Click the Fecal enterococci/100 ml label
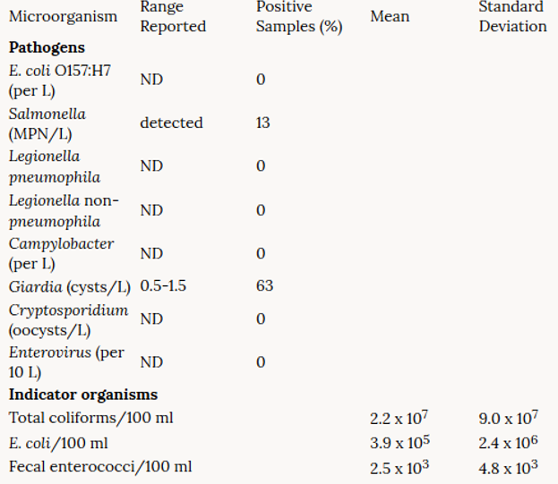The height and width of the screenshot is (484, 558). coord(99,466)
